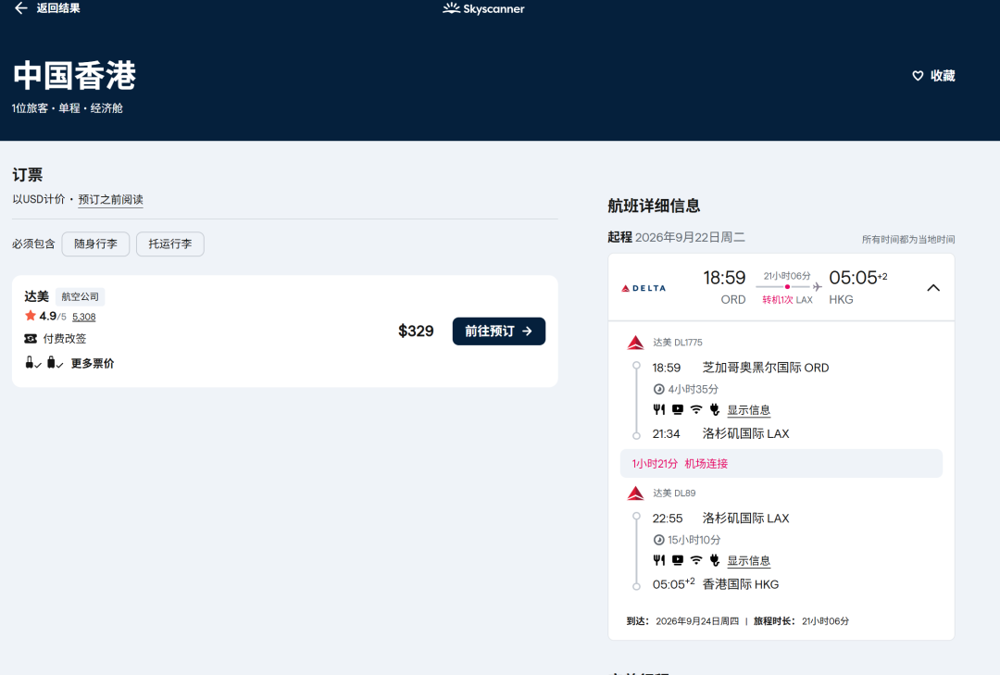Click 中国香港 destination heading
Image resolution: width=1000 pixels, height=675 pixels.
pos(75,76)
